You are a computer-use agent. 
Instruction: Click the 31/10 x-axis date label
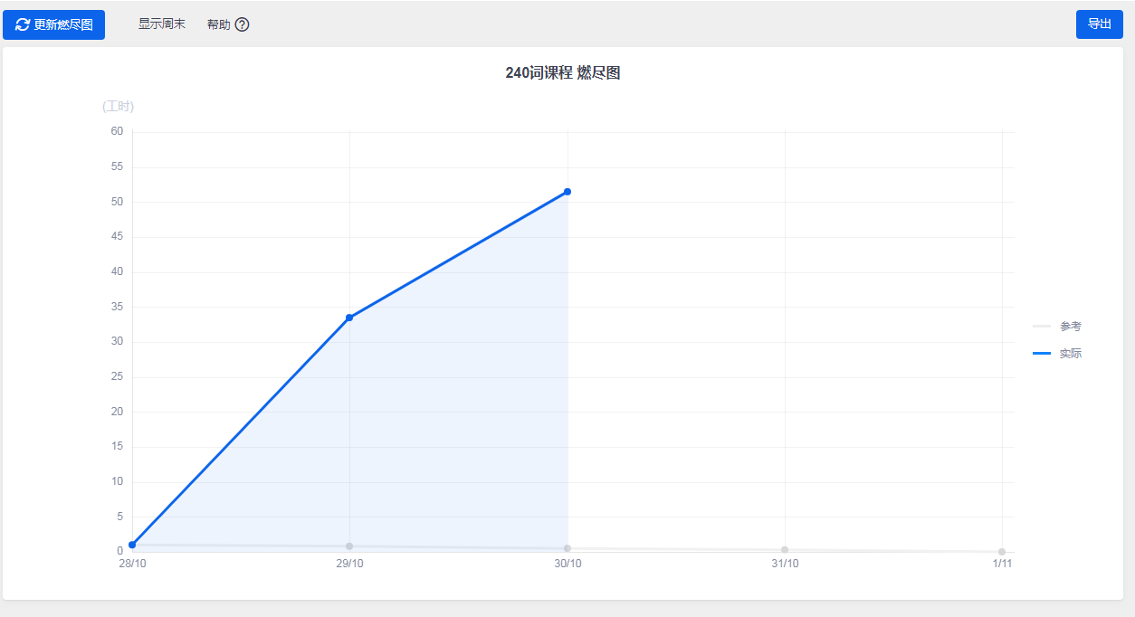coord(785,564)
